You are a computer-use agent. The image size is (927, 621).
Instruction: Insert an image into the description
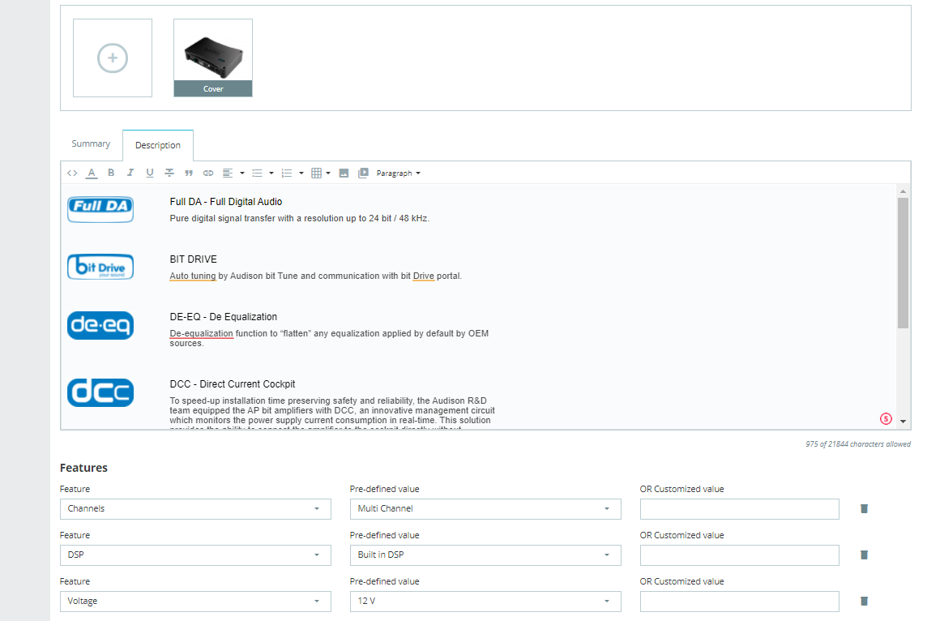click(344, 173)
